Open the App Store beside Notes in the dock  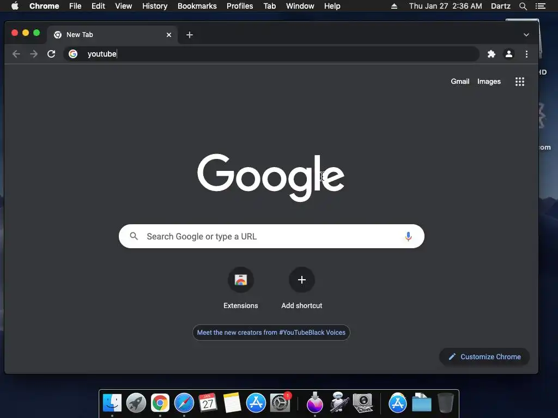tap(256, 403)
